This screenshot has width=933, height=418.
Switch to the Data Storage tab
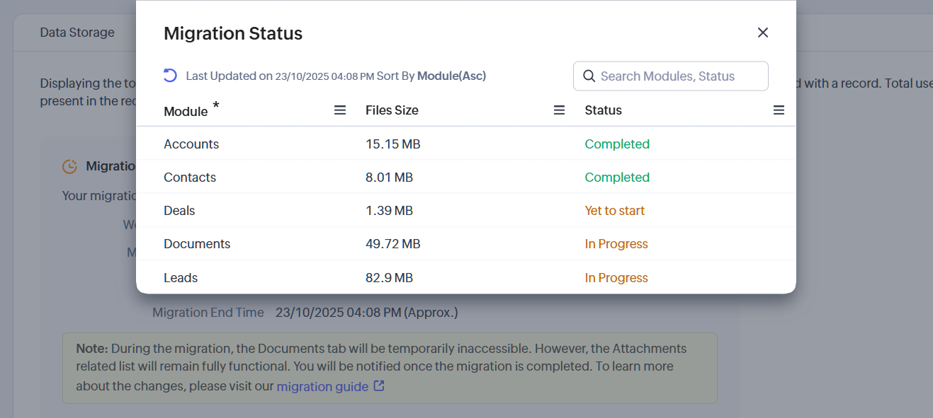pos(77,33)
